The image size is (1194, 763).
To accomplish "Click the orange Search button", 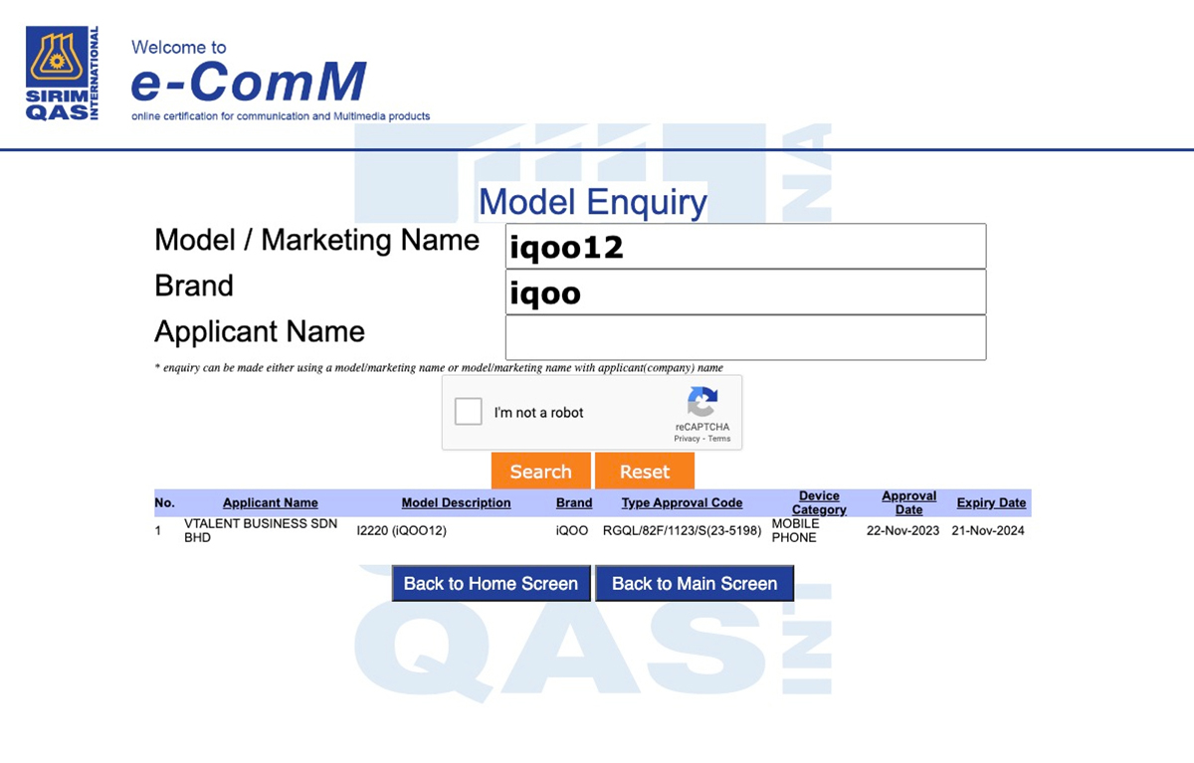I will [x=541, y=472].
